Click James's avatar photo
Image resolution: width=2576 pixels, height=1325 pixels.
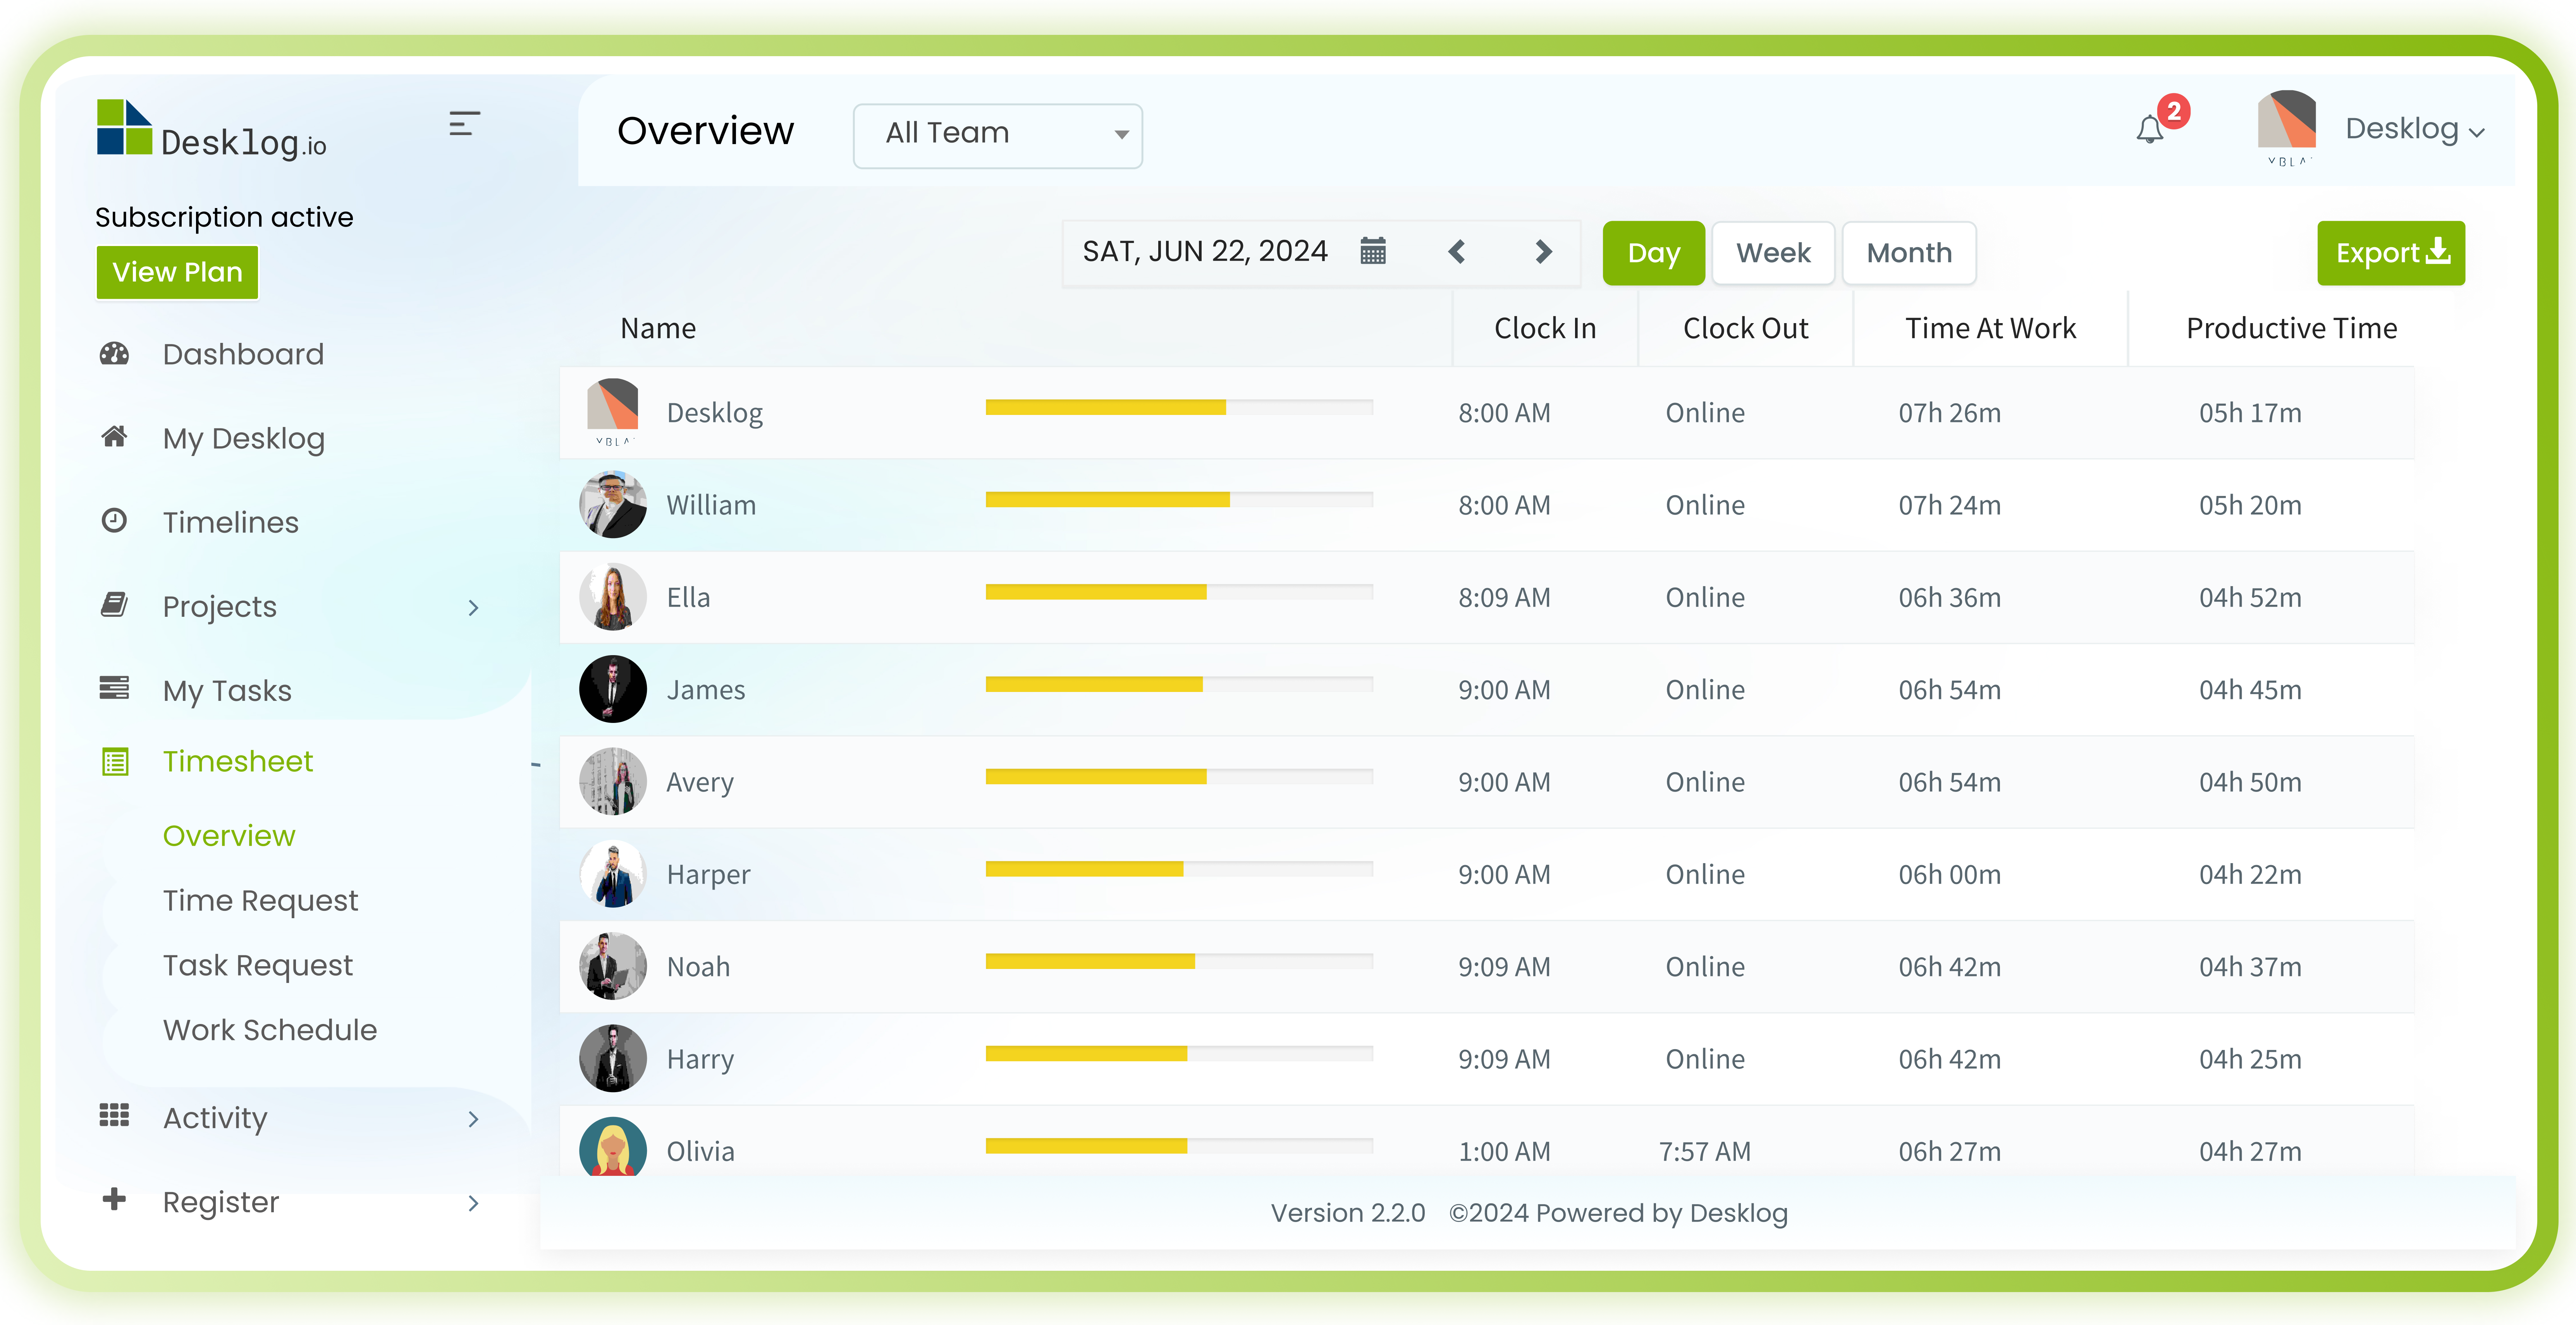point(613,689)
